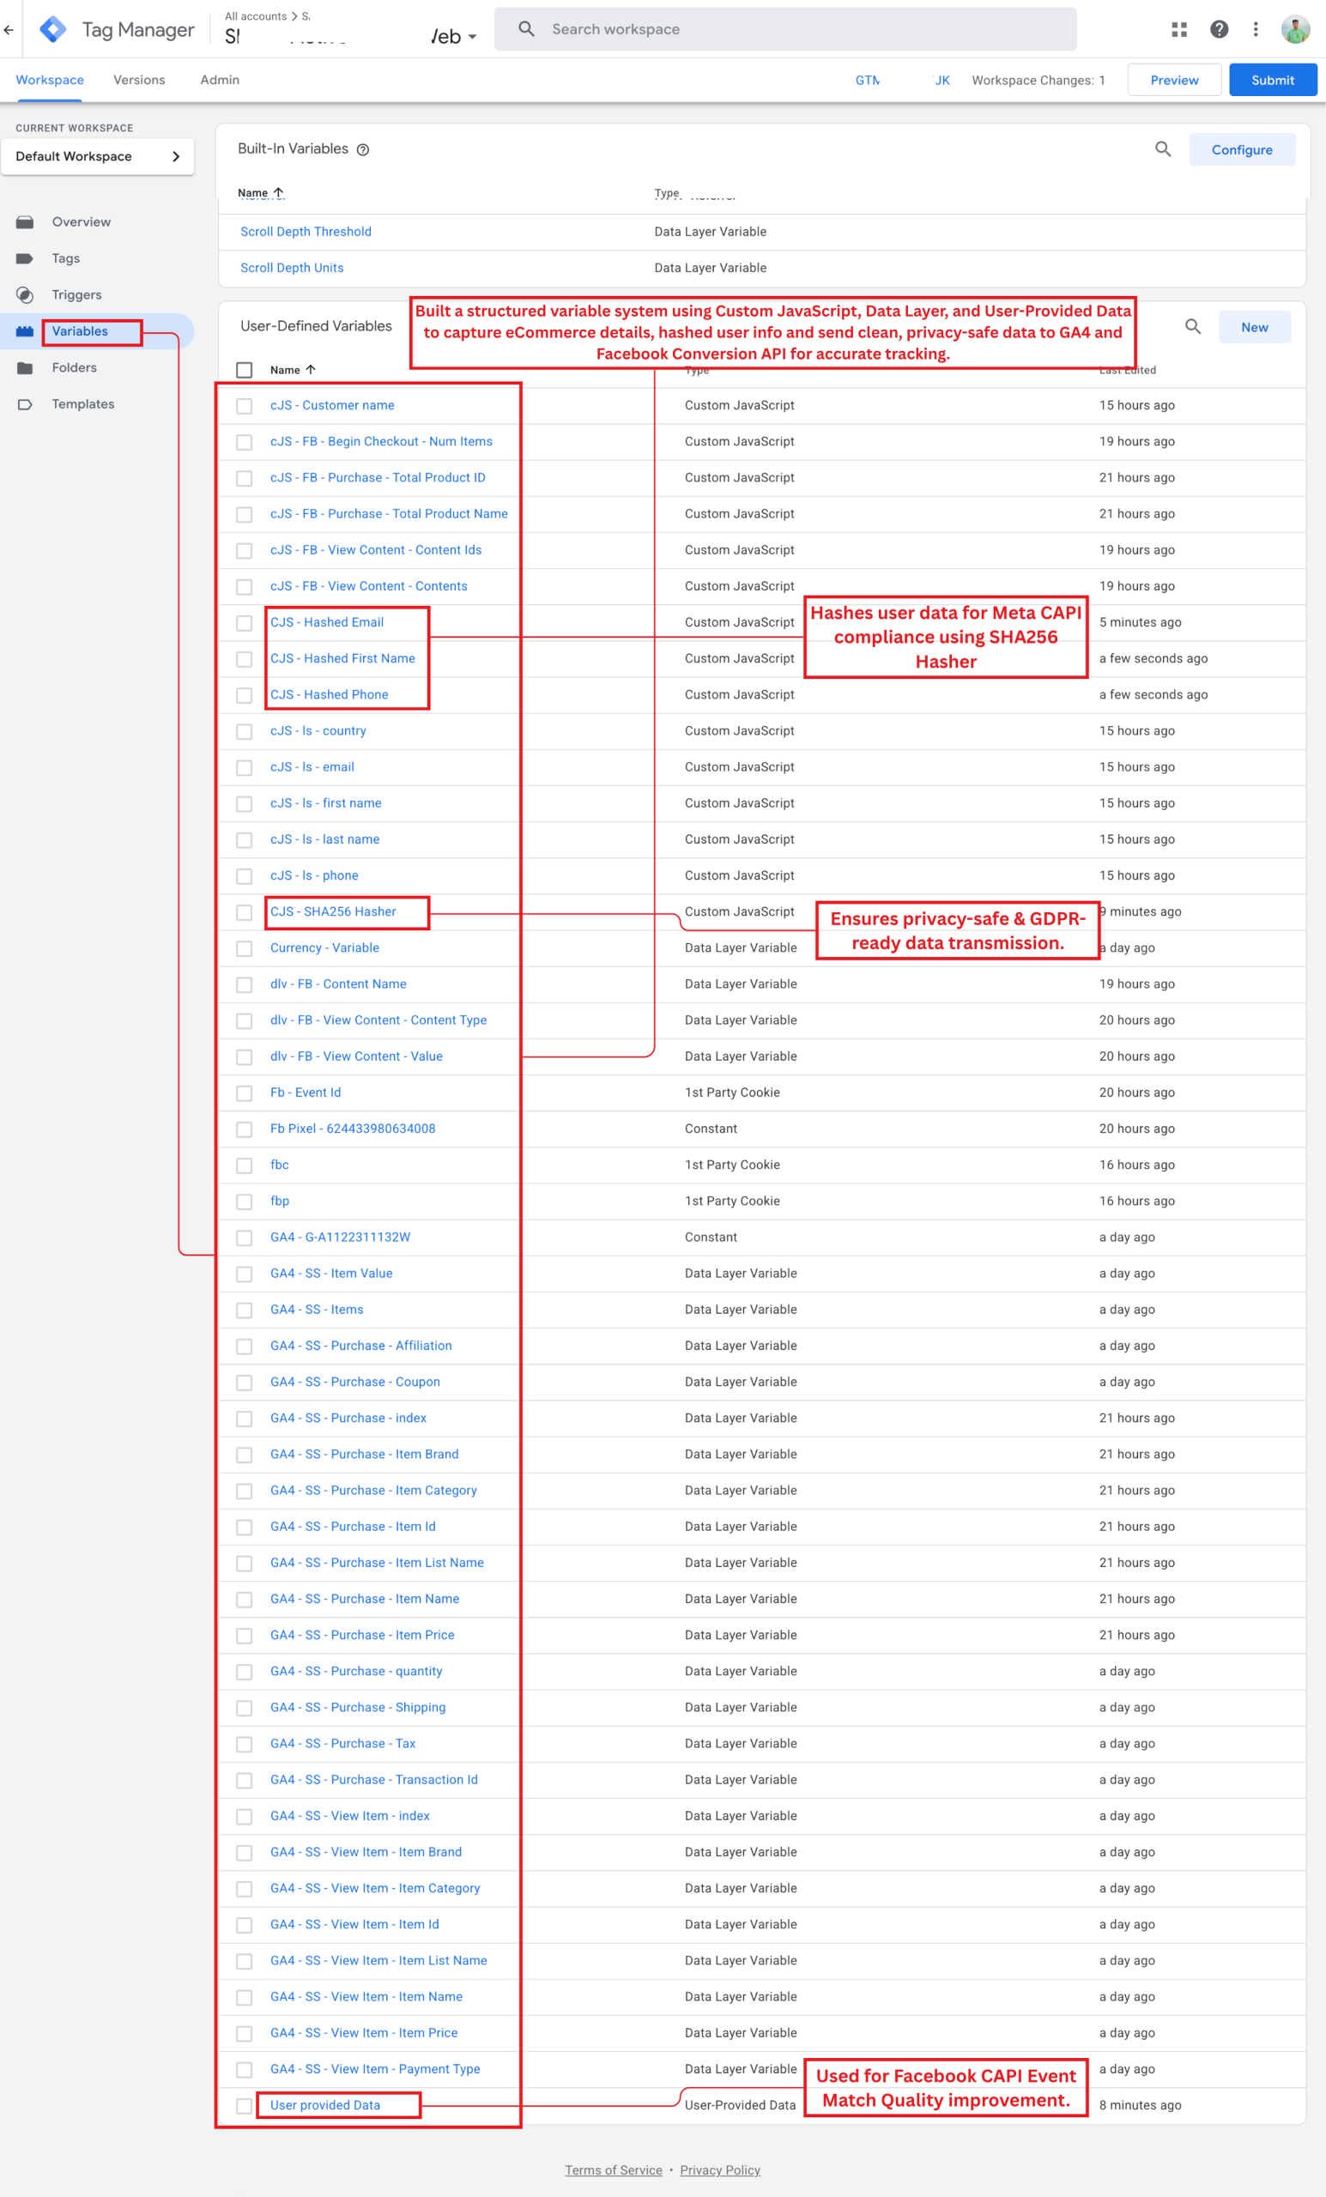Click the Built-In Variables help icon
Viewport: 1326px width, 2197px height.
pos(363,150)
